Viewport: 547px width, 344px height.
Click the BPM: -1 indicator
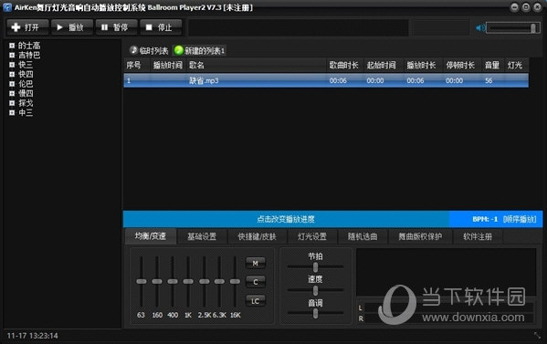[485, 219]
